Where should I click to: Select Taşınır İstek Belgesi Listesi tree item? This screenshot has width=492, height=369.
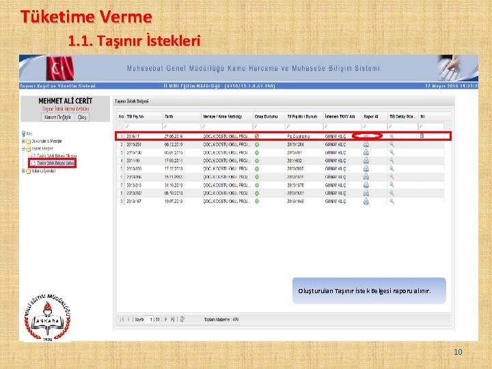point(55,163)
